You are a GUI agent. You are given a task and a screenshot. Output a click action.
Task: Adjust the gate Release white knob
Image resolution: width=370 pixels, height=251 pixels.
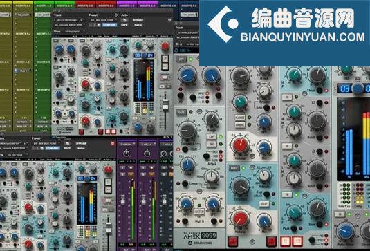(211, 177)
